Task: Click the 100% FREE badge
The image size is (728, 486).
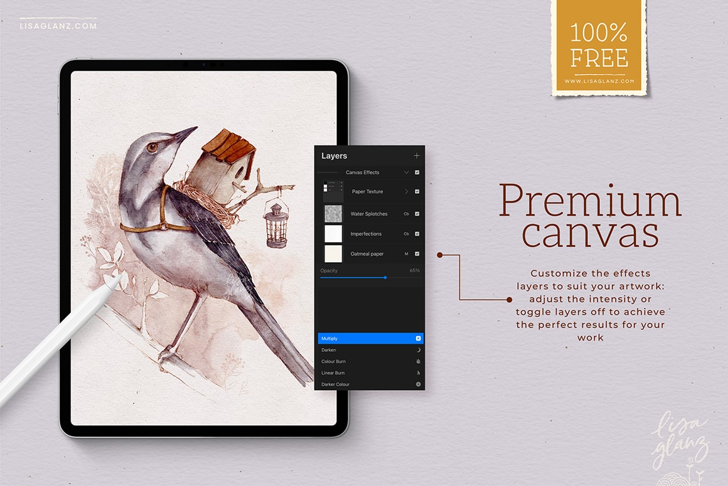Action: [x=599, y=47]
